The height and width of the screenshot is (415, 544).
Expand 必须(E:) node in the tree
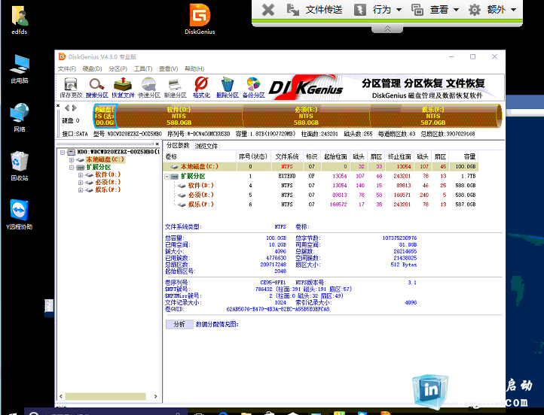click(81, 183)
